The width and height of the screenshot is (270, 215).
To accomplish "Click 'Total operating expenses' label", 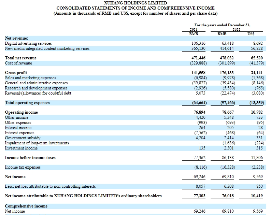I will (x=27, y=103).
